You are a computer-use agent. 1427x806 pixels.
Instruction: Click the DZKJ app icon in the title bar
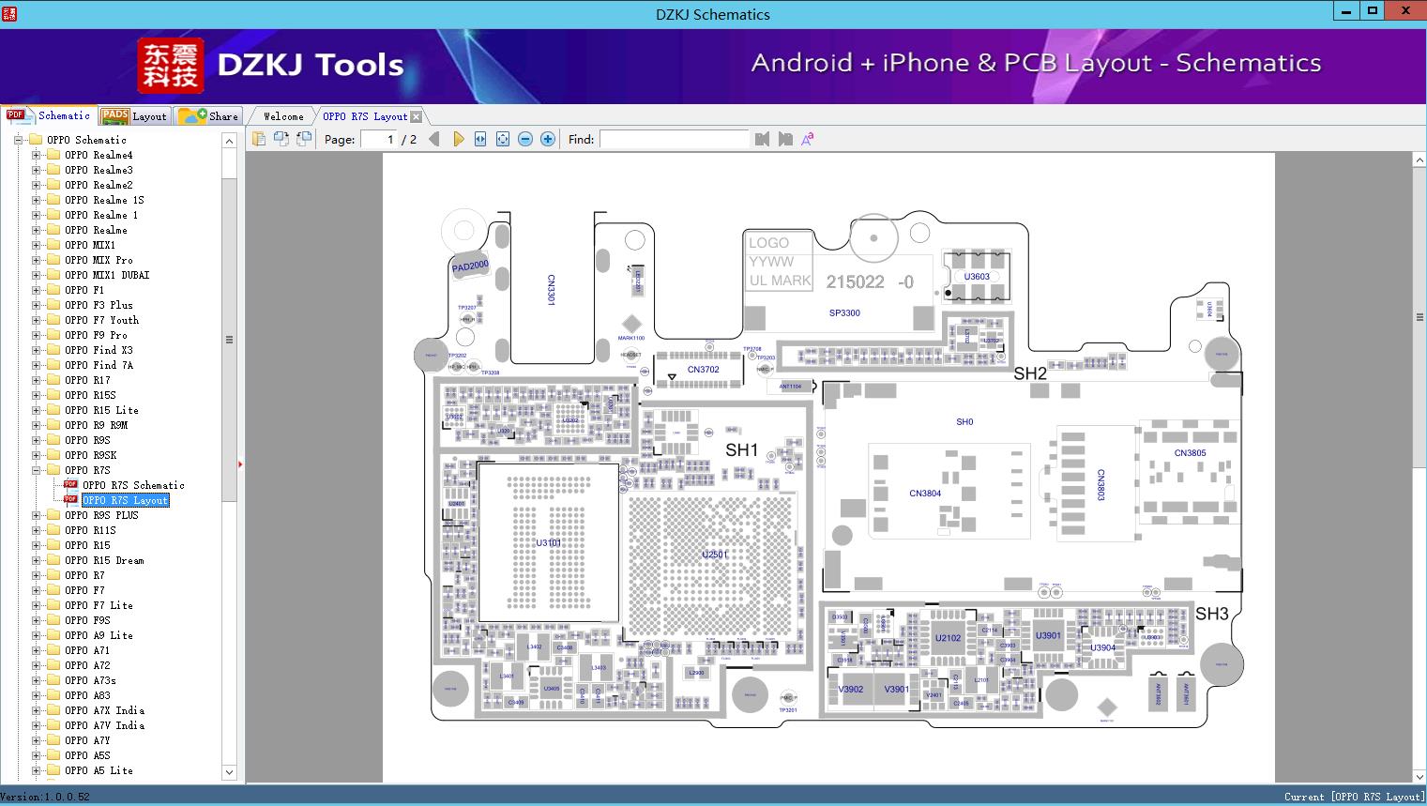(x=10, y=13)
